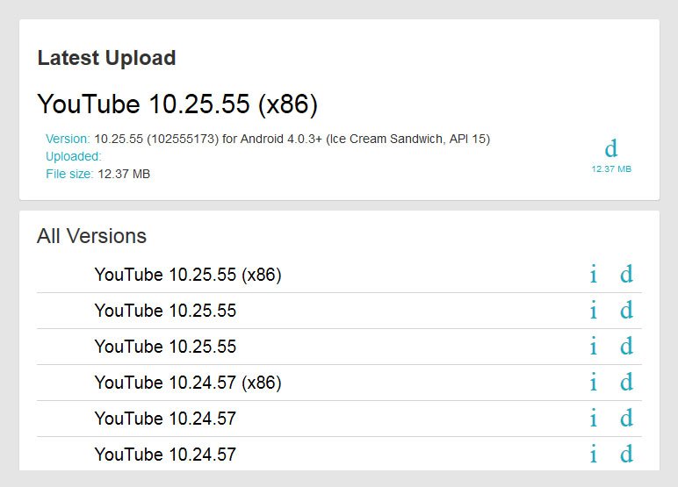Download last YouTube 10.24.57 entry

[x=626, y=455]
